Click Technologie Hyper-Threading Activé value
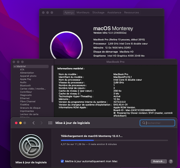The image size is (180, 168). pos(117,96)
